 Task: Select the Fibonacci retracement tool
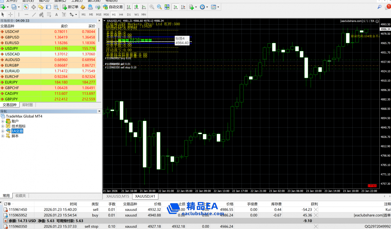pos(49,14)
